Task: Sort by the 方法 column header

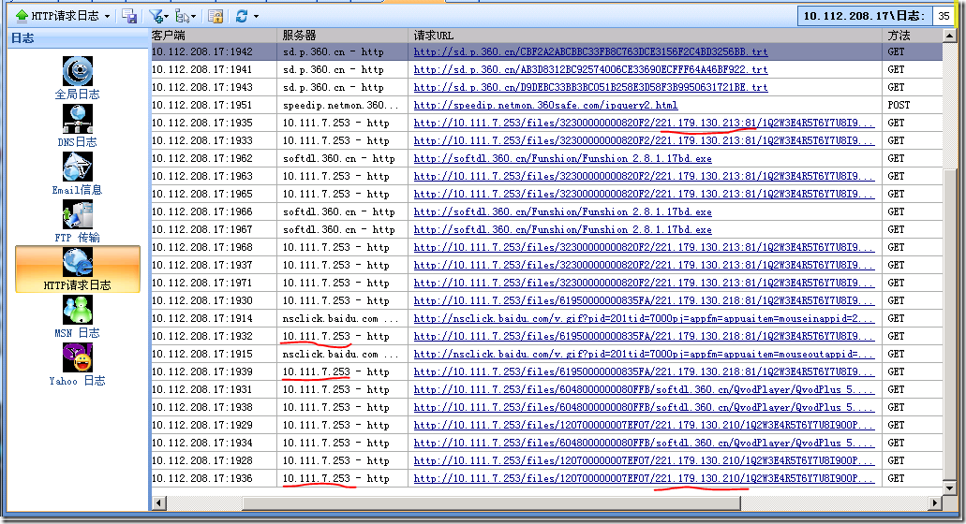Action: click(x=913, y=36)
